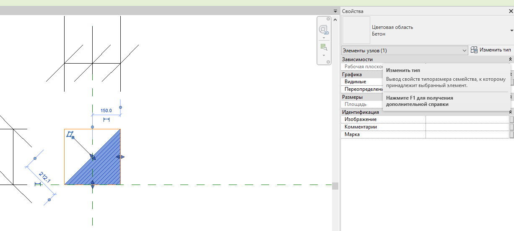Click the witness line grip right of 150.0
This screenshot has height=231, width=514.
tap(120, 108)
